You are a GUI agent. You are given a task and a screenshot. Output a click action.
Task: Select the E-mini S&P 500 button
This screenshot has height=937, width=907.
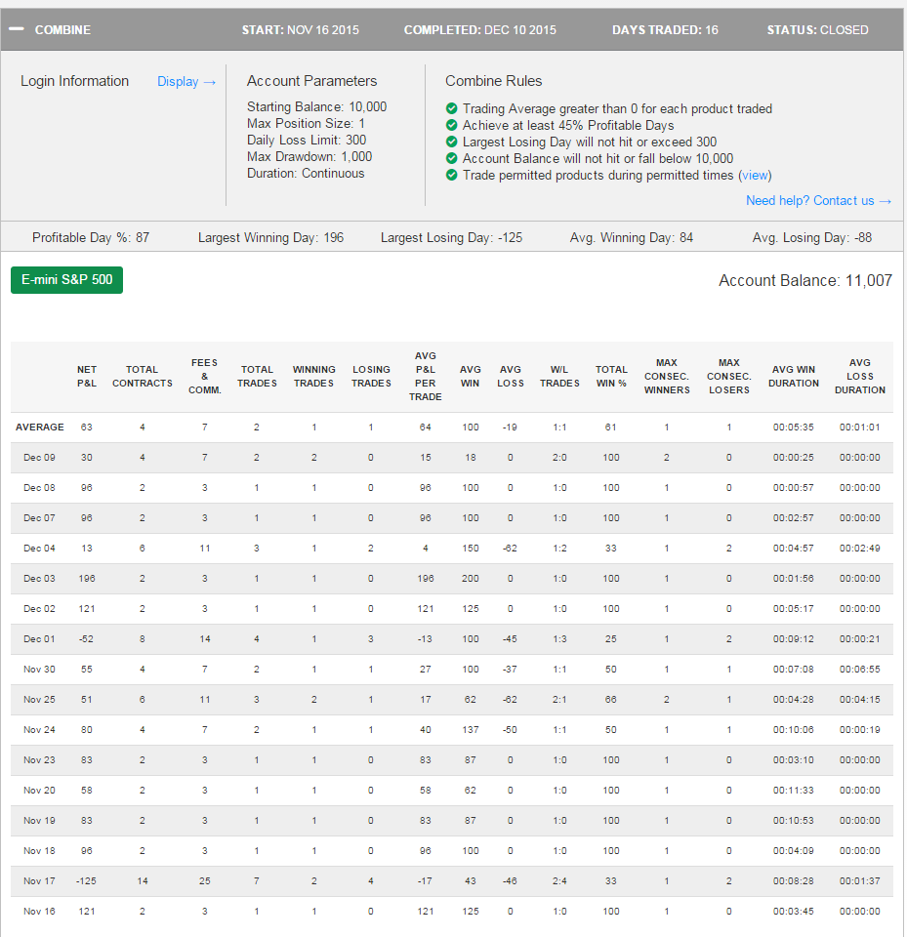[67, 280]
